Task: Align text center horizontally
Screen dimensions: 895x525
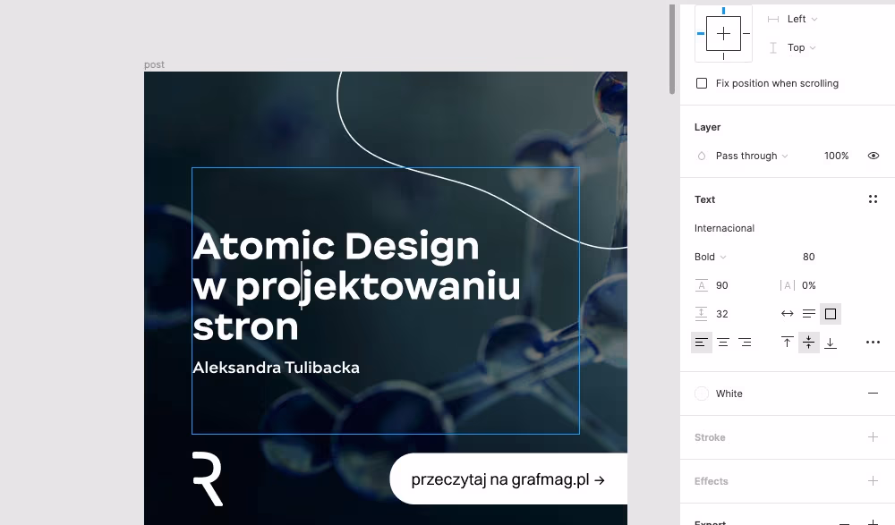Action: click(x=723, y=343)
